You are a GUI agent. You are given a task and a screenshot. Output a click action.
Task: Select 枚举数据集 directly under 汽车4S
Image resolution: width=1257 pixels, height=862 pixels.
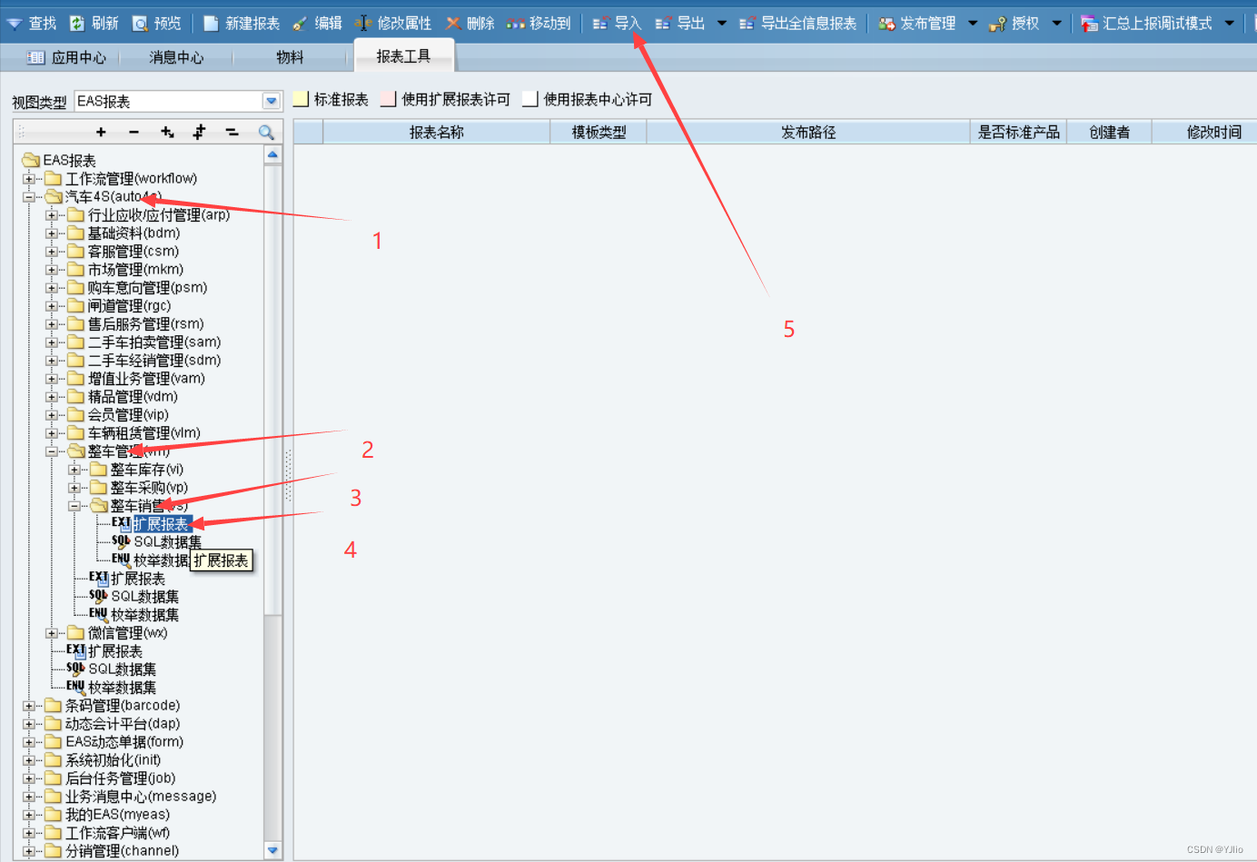tap(122, 688)
